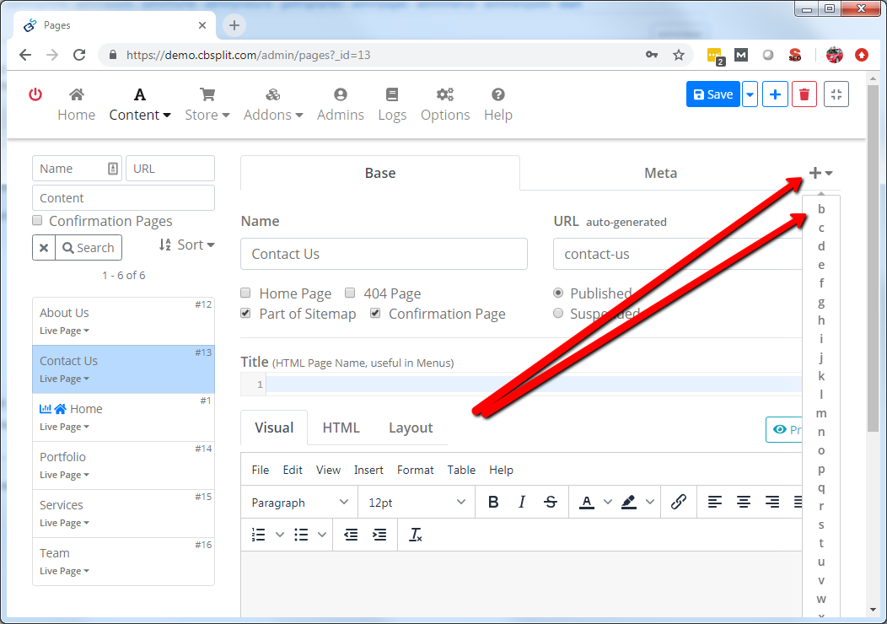Expand the Sort dropdown
The image size is (887, 624).
click(187, 245)
